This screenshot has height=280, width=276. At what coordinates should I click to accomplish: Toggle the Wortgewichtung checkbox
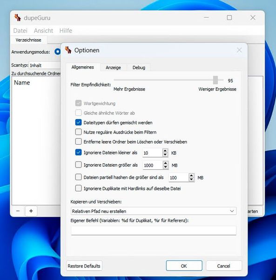pos(78,103)
